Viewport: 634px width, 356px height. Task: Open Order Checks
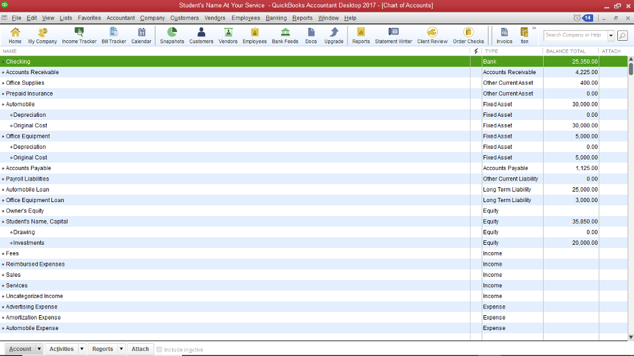pos(469,35)
